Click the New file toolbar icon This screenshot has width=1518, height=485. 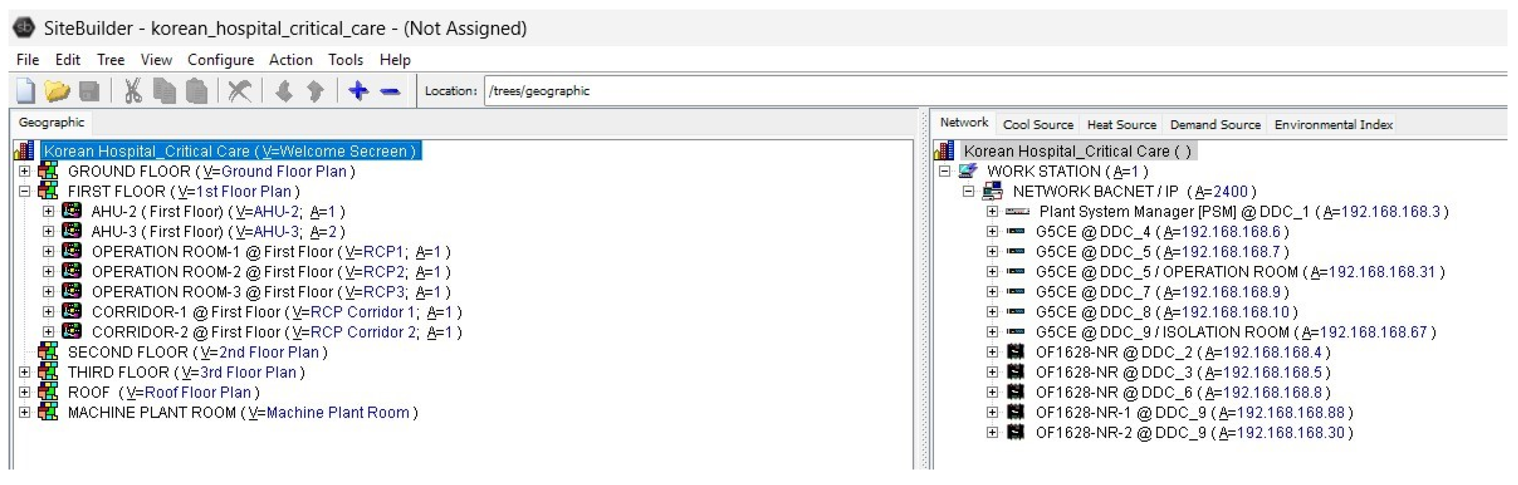pyautogui.click(x=25, y=91)
